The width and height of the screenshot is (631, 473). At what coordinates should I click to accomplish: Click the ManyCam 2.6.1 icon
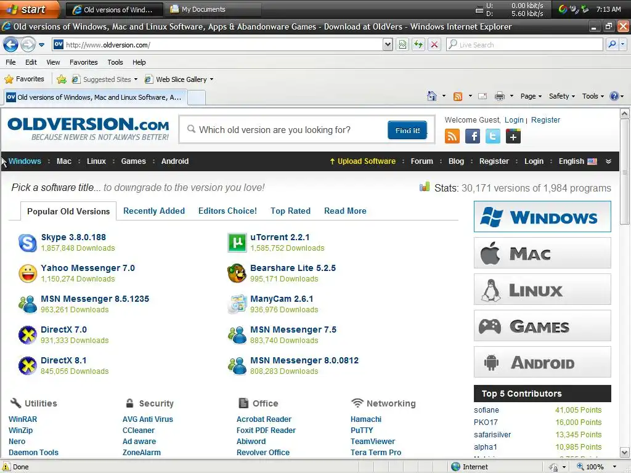(237, 304)
